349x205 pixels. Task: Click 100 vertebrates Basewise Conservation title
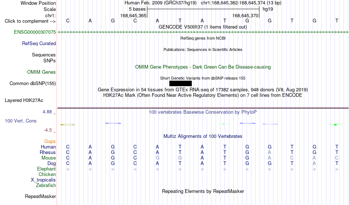pyautogui.click(x=203, y=112)
